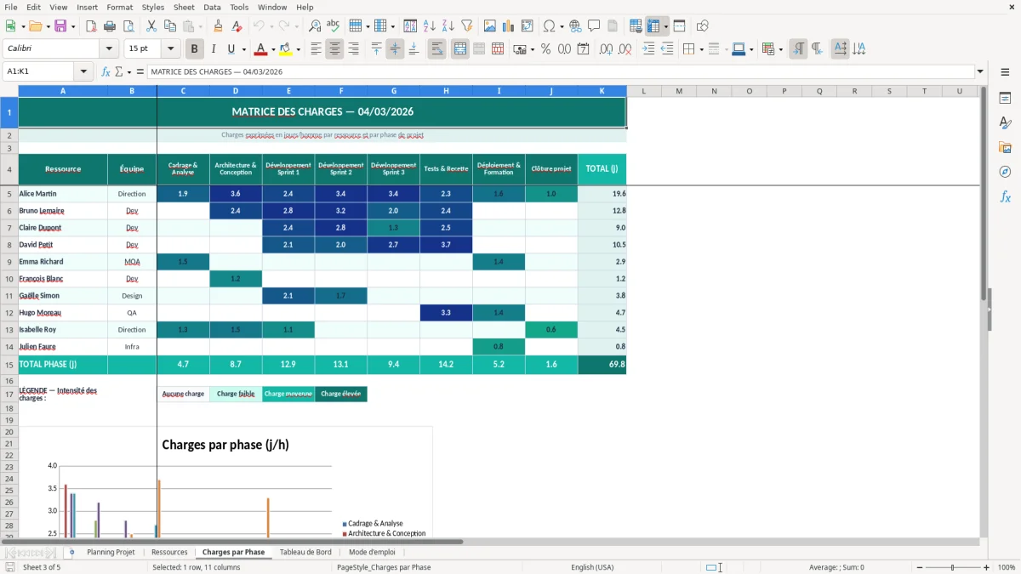Viewport: 1021px width, 574px height.
Task: Open the Sidebar Gallery
Action: click(x=1005, y=147)
